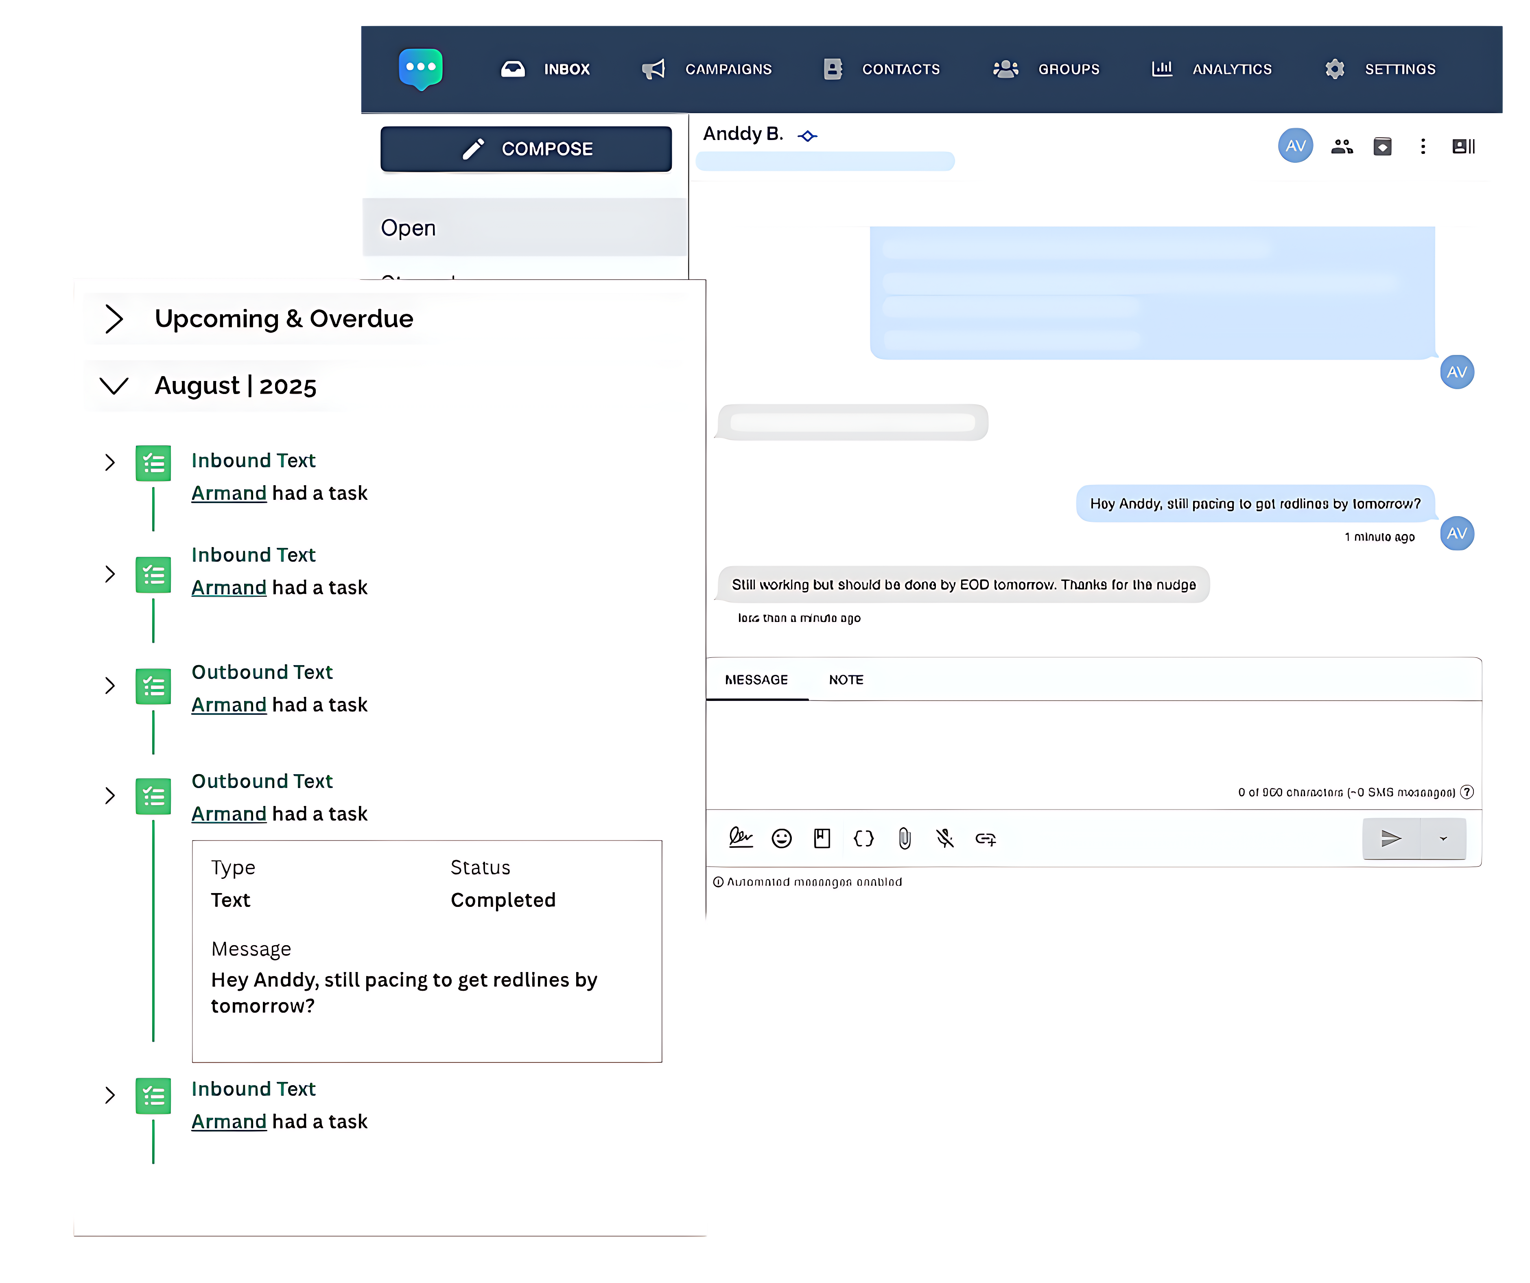Viewport: 1530px width, 1283px height.
Task: Expand the Upcoming & Overdue section
Action: 114,319
